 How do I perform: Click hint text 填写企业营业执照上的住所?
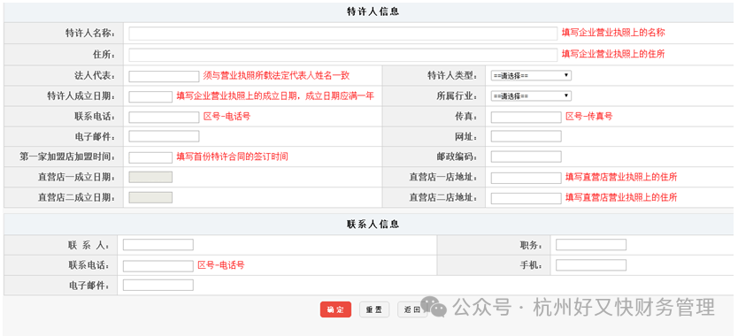(x=613, y=54)
